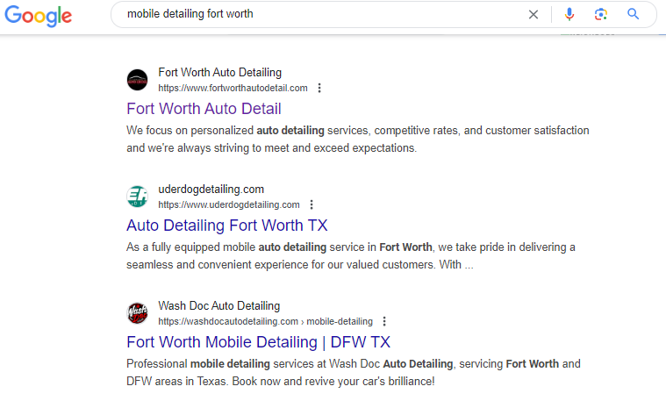
Task: Click the uderdogdetailing.com favicon
Action: coord(137,197)
